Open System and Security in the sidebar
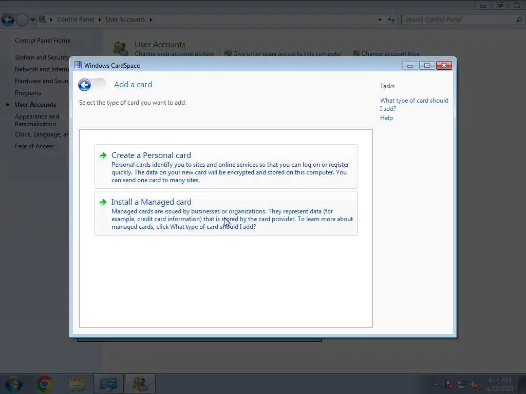 click(x=42, y=57)
